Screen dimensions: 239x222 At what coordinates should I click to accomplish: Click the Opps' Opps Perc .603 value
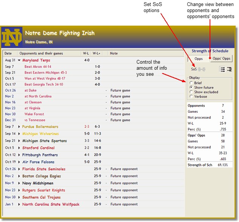tap(223, 159)
